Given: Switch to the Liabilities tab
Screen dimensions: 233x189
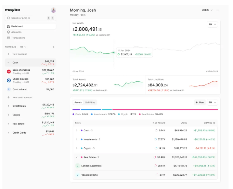Looking at the screenshot, I should pyautogui.click(x=90, y=103).
